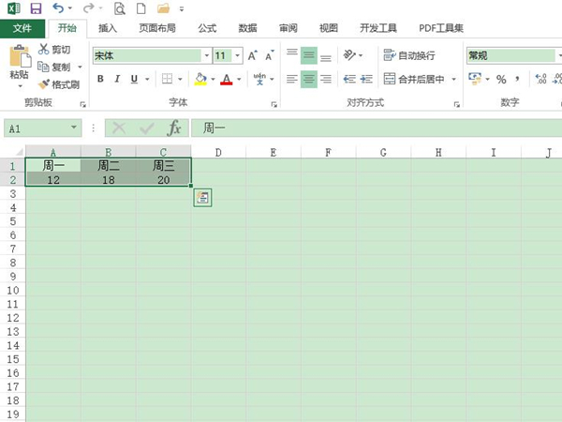This screenshot has height=422, width=562.
Task: Toggle Bold formatting
Action: pos(100,79)
